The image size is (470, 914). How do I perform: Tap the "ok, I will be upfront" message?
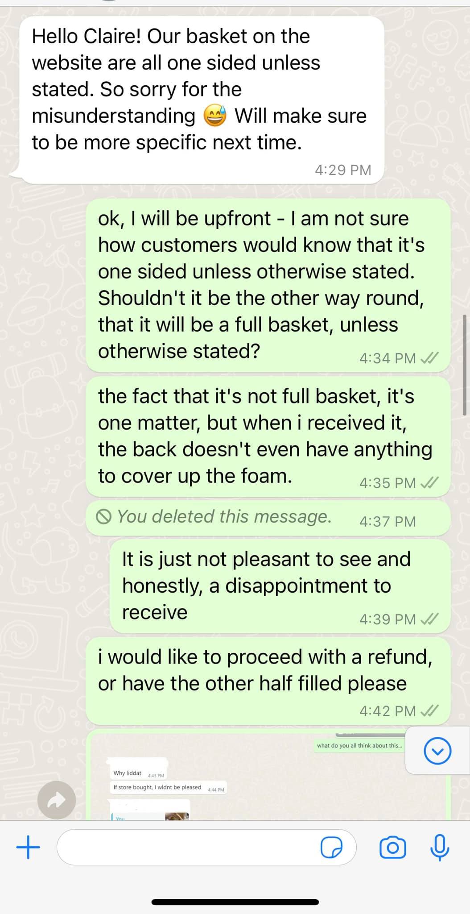pos(268,285)
